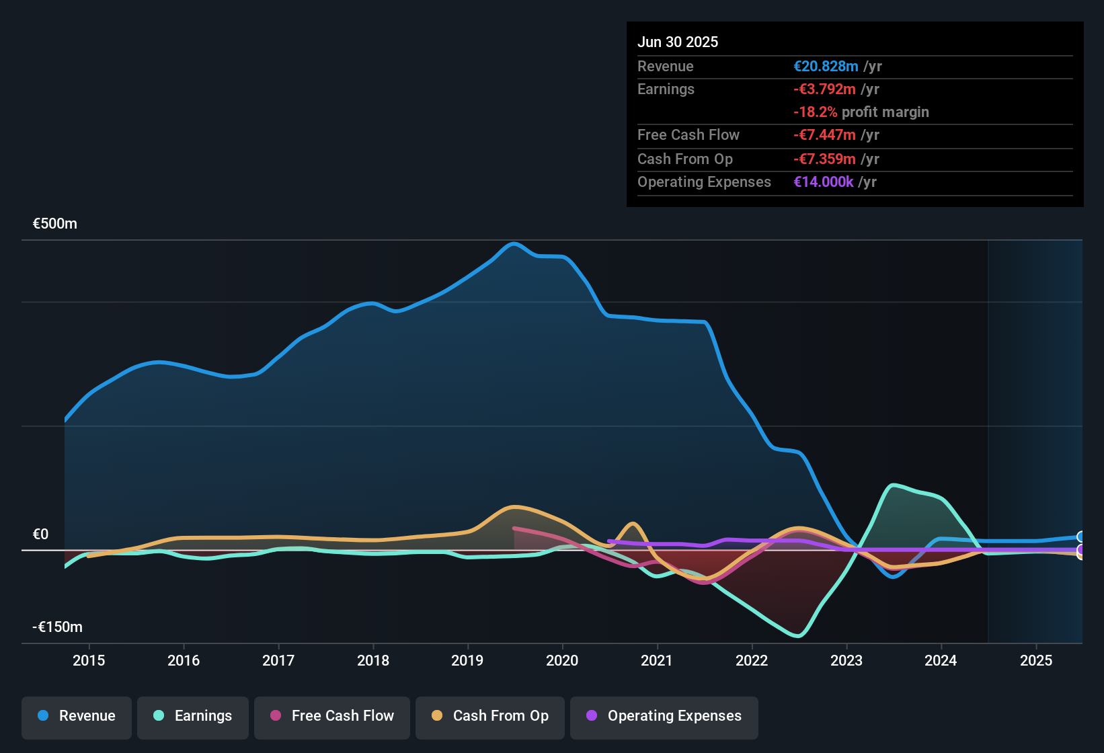Screen dimensions: 1104x753
Task: Click the pink Free Cash Flow dot
Action: click(275, 716)
